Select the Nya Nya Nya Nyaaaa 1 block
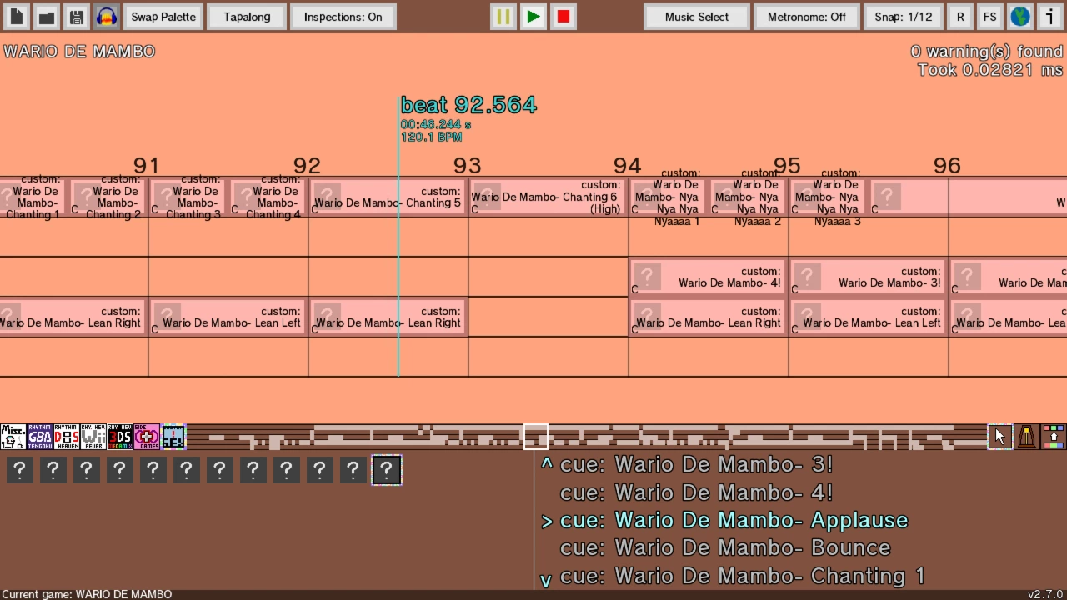 (668, 197)
